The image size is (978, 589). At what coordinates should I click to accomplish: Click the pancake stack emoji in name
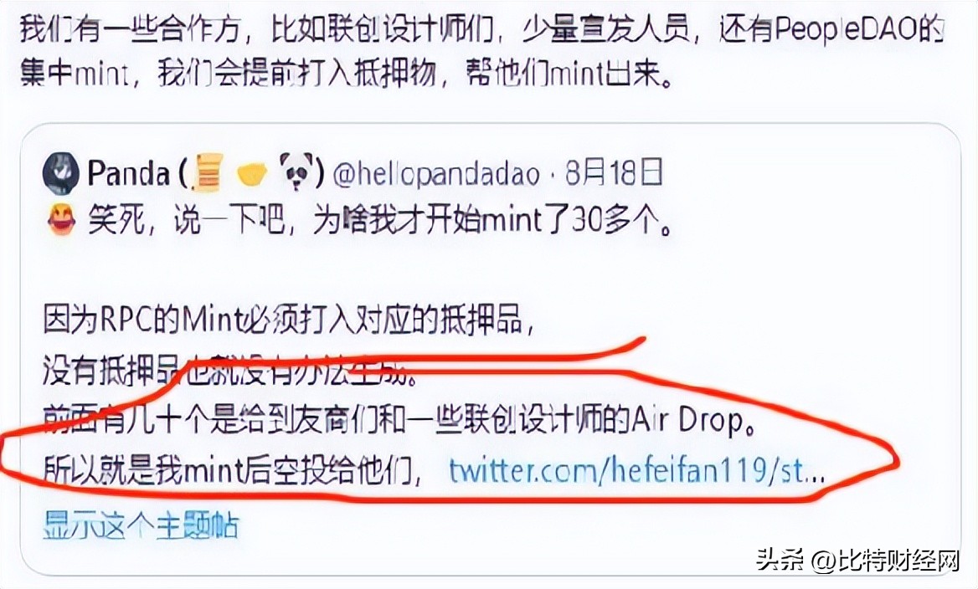click(x=208, y=172)
